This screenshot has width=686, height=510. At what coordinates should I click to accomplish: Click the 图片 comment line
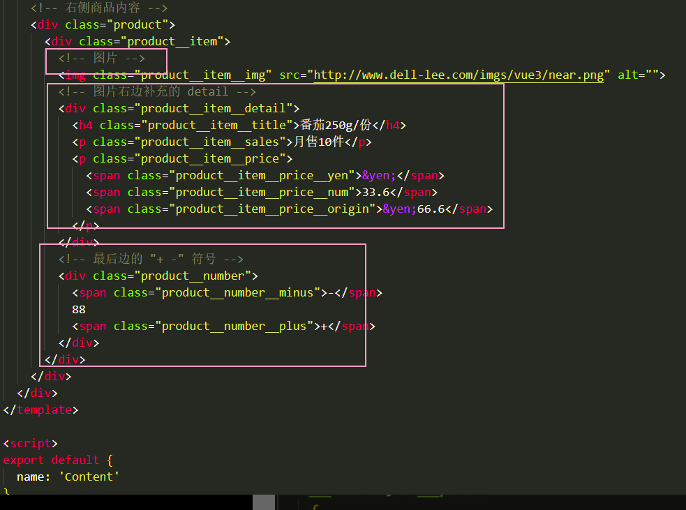[x=101, y=58]
